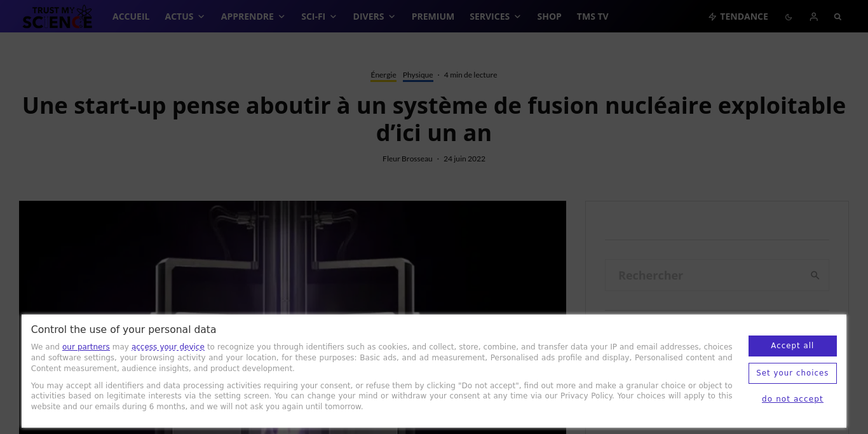Click the nuclear fusion article image

[x=292, y=257]
